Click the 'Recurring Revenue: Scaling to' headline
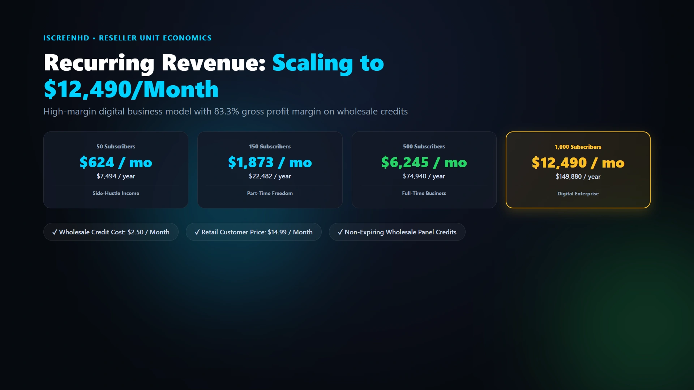Viewport: 694px width, 390px height. [214, 62]
